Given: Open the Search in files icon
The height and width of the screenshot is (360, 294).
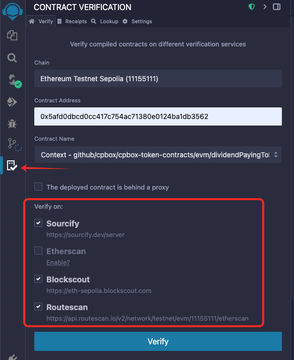Looking at the screenshot, I should coord(12,58).
